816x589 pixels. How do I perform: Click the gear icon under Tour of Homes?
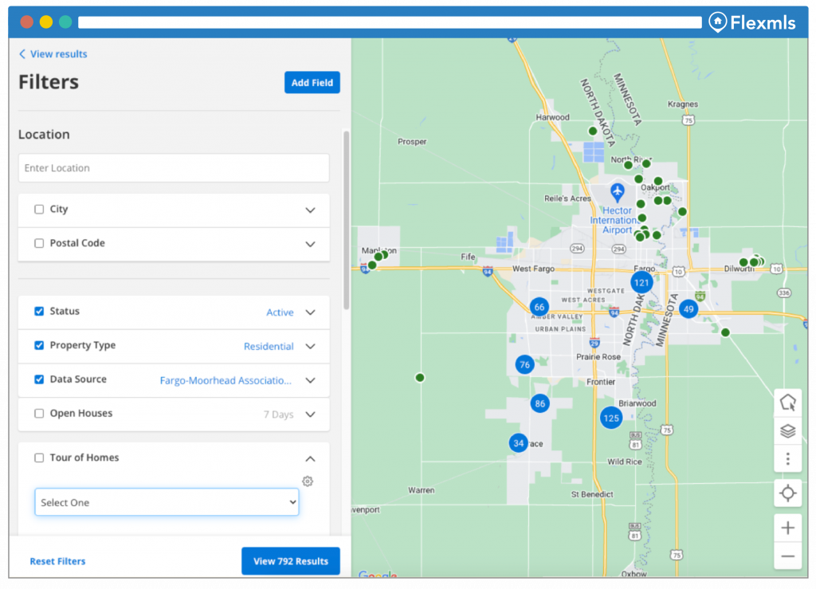[x=308, y=481]
